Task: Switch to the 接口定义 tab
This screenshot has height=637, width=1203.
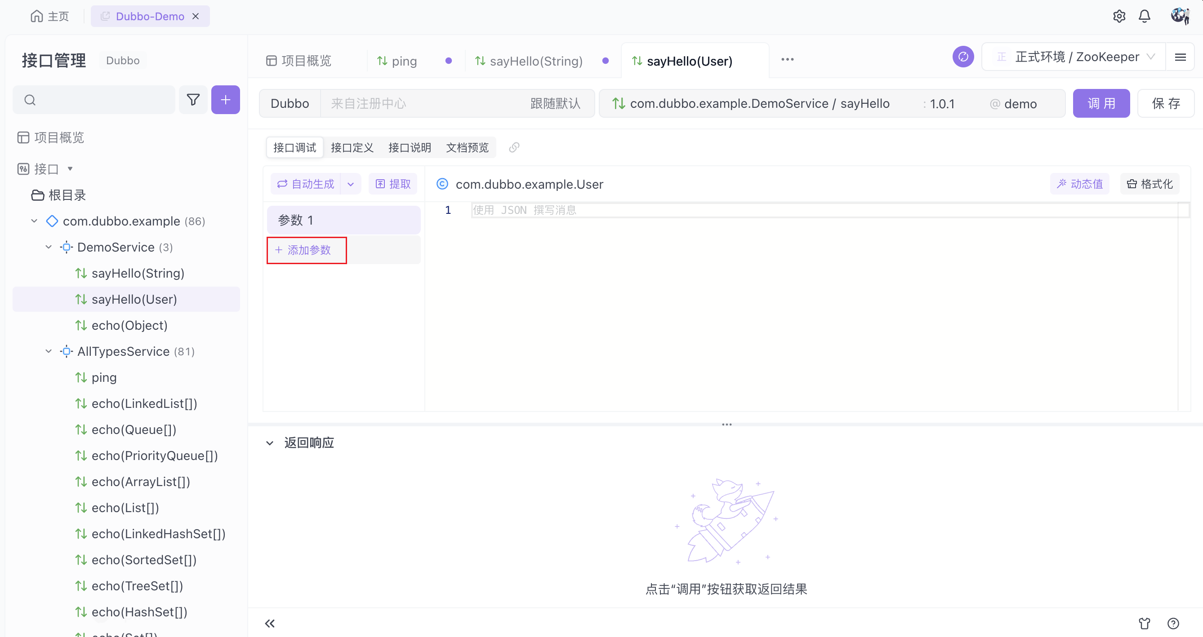Action: (x=352, y=147)
